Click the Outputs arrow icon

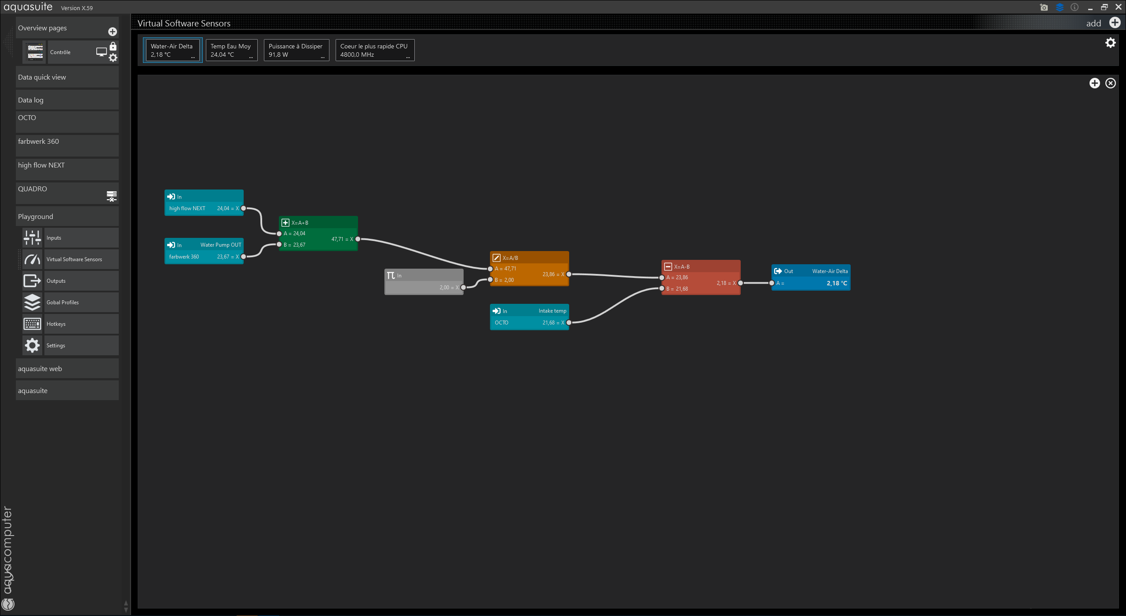point(33,281)
